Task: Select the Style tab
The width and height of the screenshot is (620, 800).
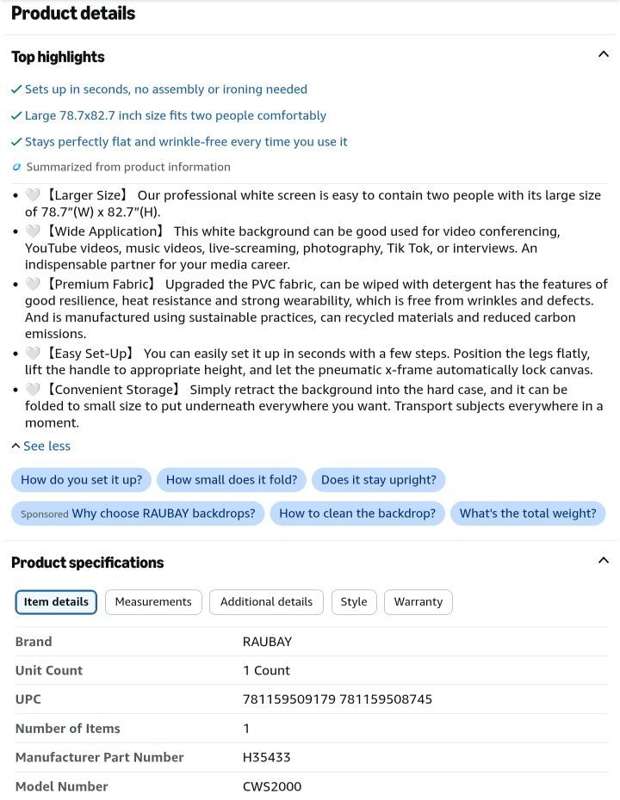Action: pyautogui.click(x=354, y=602)
